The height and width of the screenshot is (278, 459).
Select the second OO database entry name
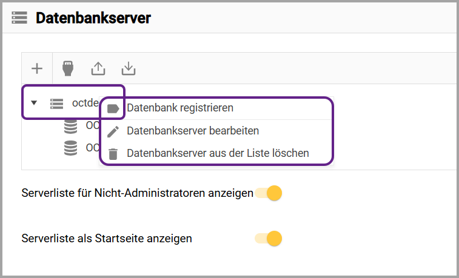pyautogui.click(x=92, y=148)
